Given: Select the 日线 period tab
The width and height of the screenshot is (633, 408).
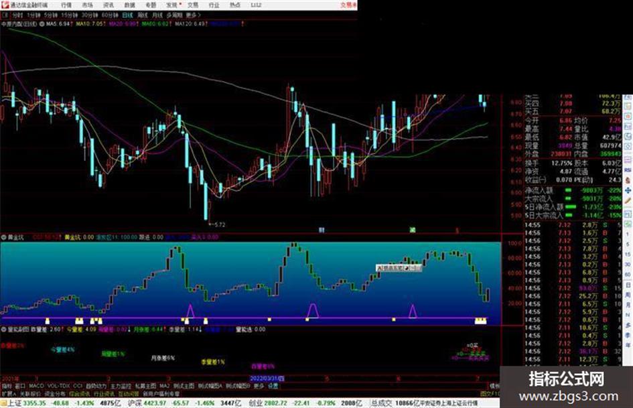Looking at the screenshot, I should coord(127,15).
